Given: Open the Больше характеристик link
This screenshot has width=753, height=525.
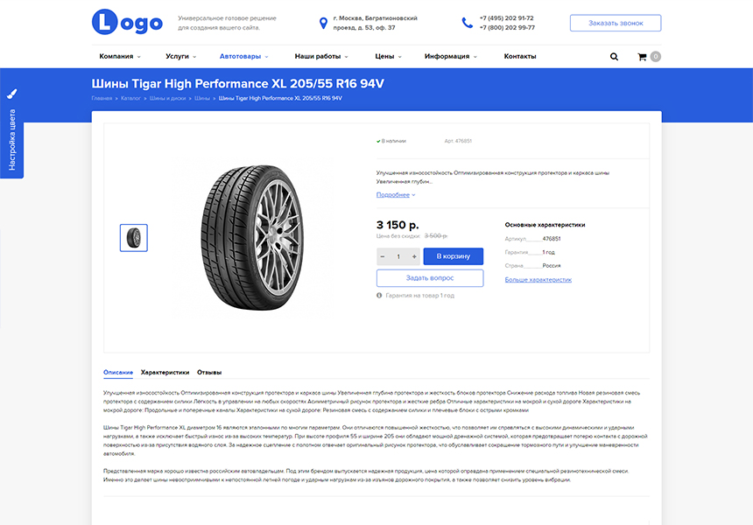Looking at the screenshot, I should coord(538,280).
